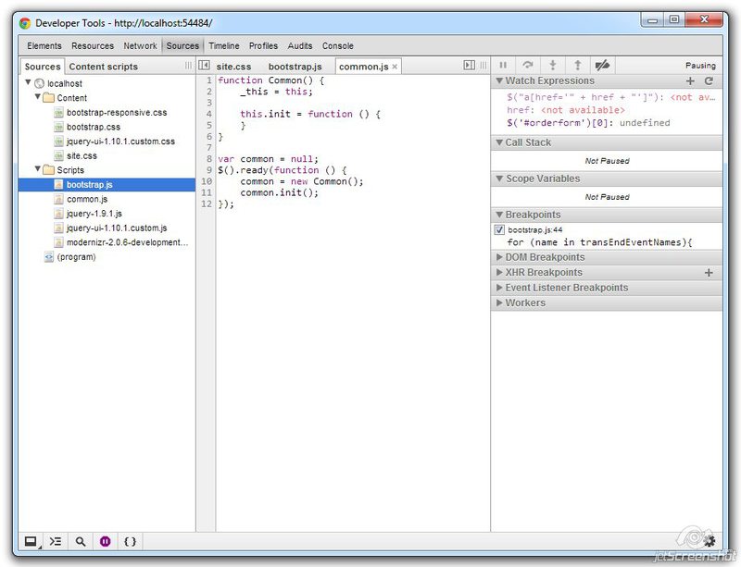Select the Content scripts tab
Viewport: 741px width, 567px height.
tap(105, 66)
